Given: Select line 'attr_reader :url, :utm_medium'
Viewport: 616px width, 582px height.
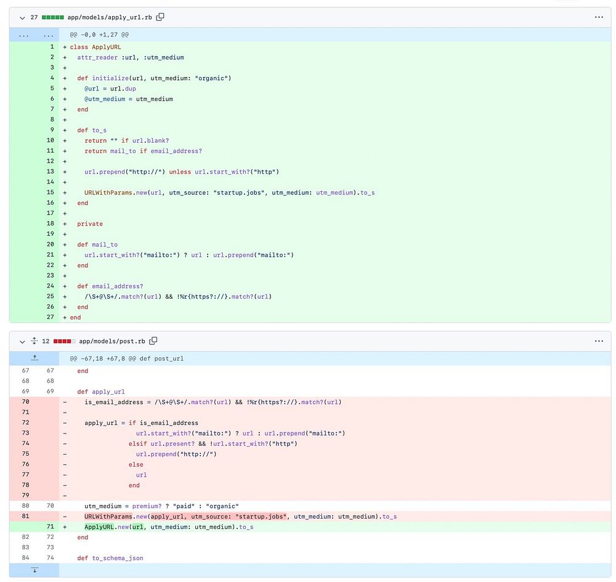Looking at the screenshot, I should click(x=131, y=57).
